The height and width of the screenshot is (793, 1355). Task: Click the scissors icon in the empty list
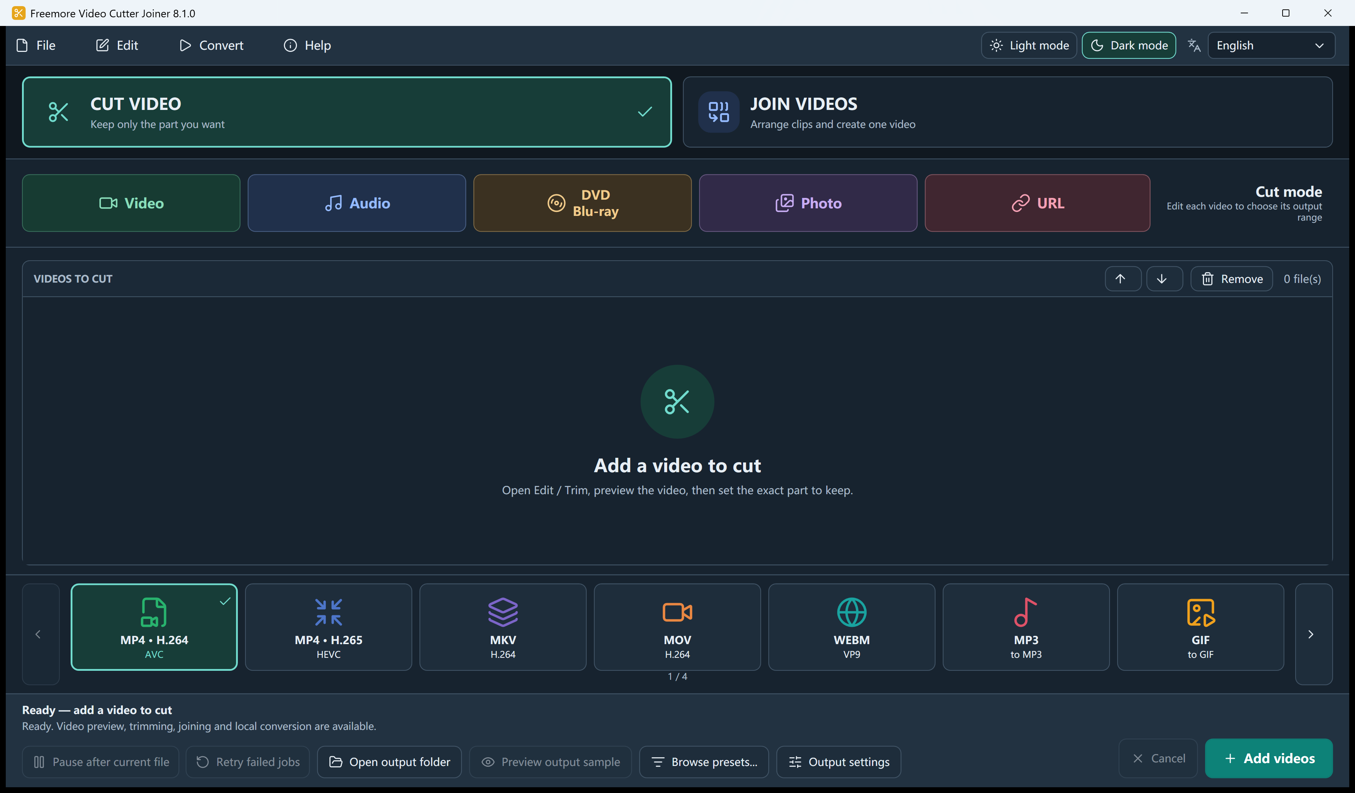tap(677, 401)
